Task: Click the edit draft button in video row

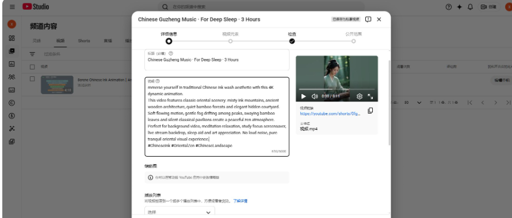Action: 501,80
